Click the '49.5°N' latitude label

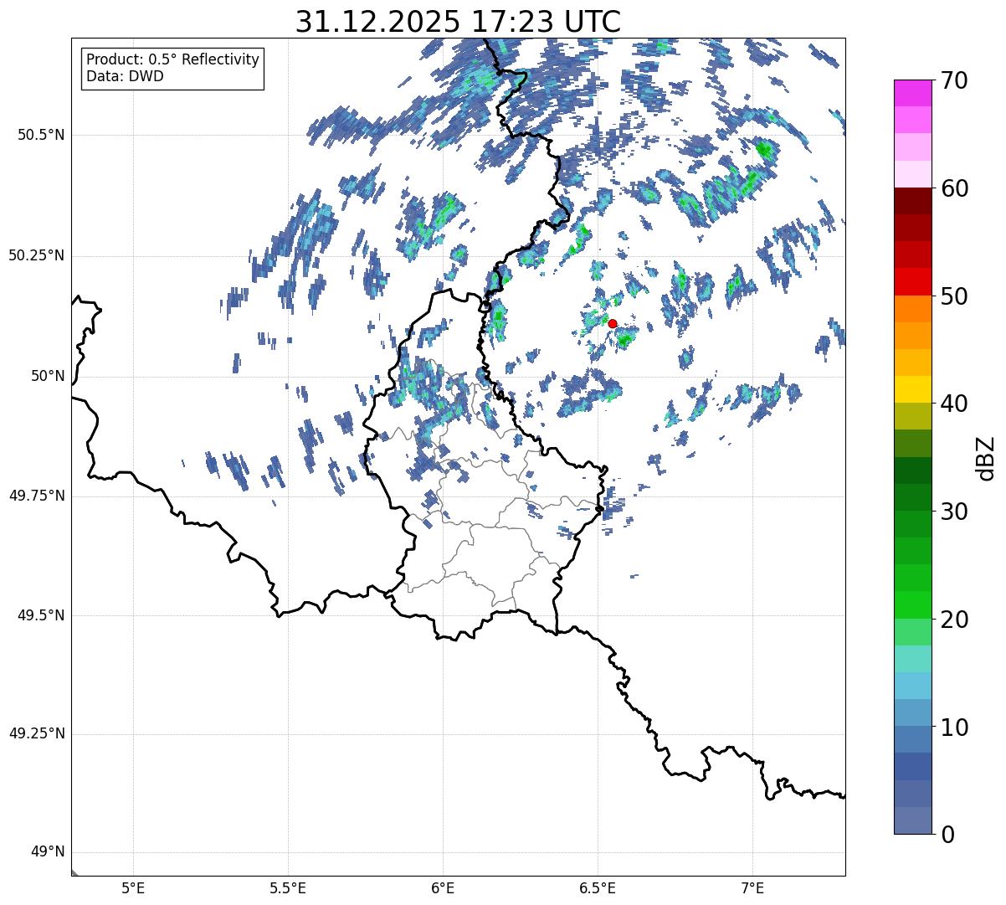click(41, 615)
